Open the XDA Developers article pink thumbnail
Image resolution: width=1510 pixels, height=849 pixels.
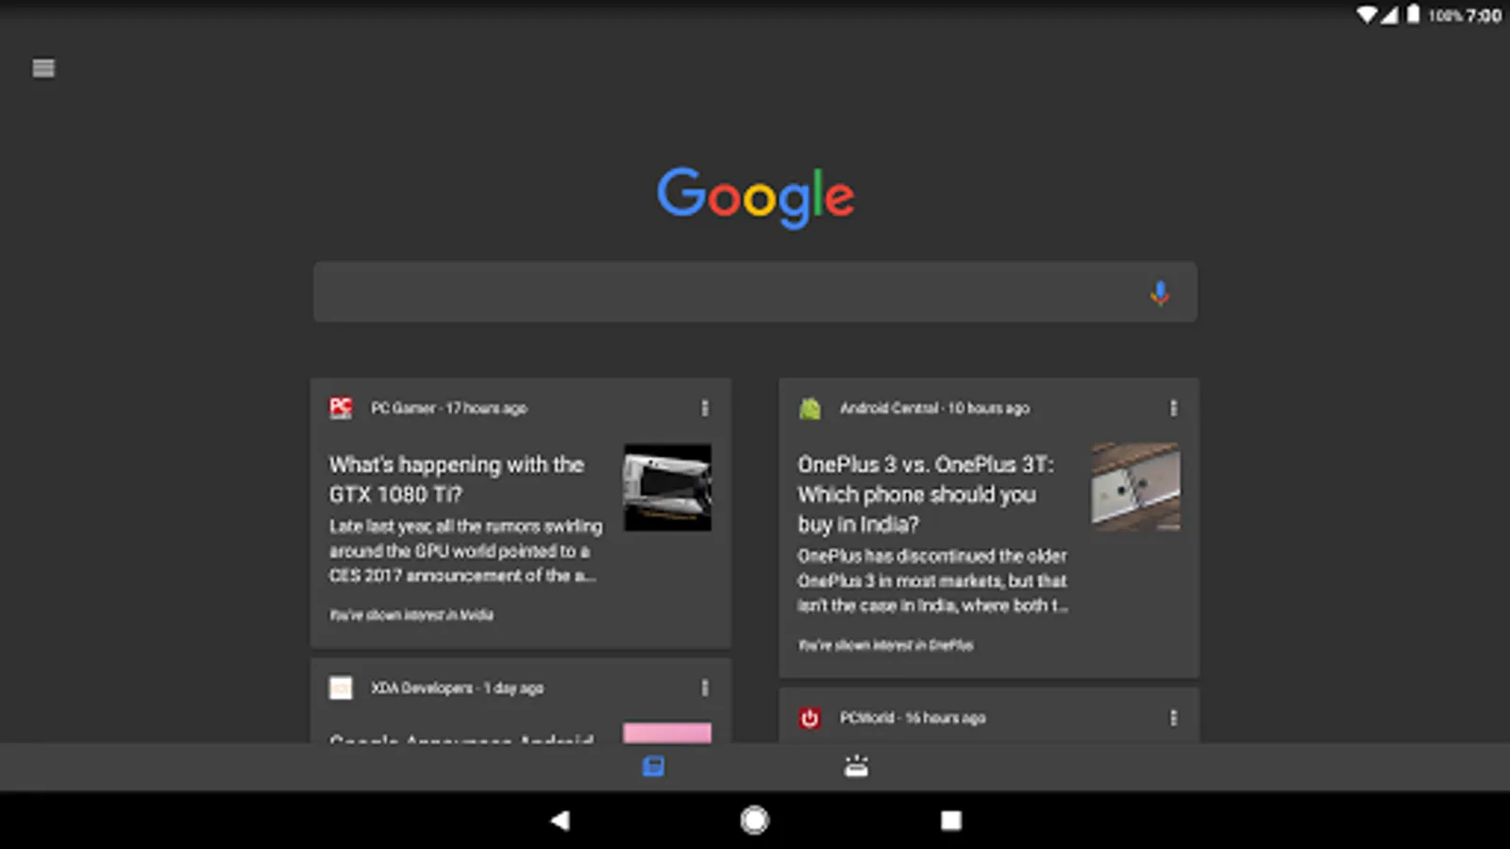click(667, 733)
